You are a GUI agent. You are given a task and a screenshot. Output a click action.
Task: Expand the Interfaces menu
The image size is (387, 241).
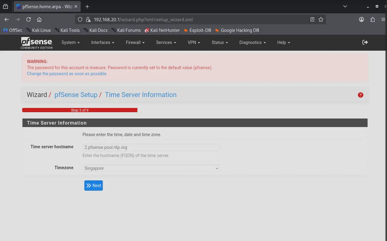103,42
